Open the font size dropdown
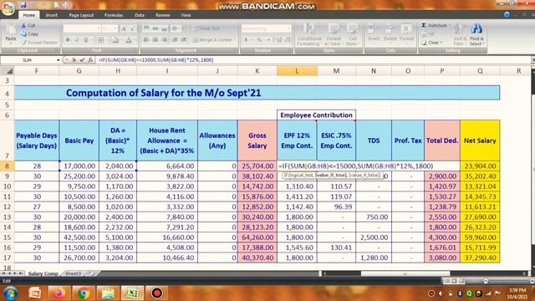535x301 pixels. (115, 28)
